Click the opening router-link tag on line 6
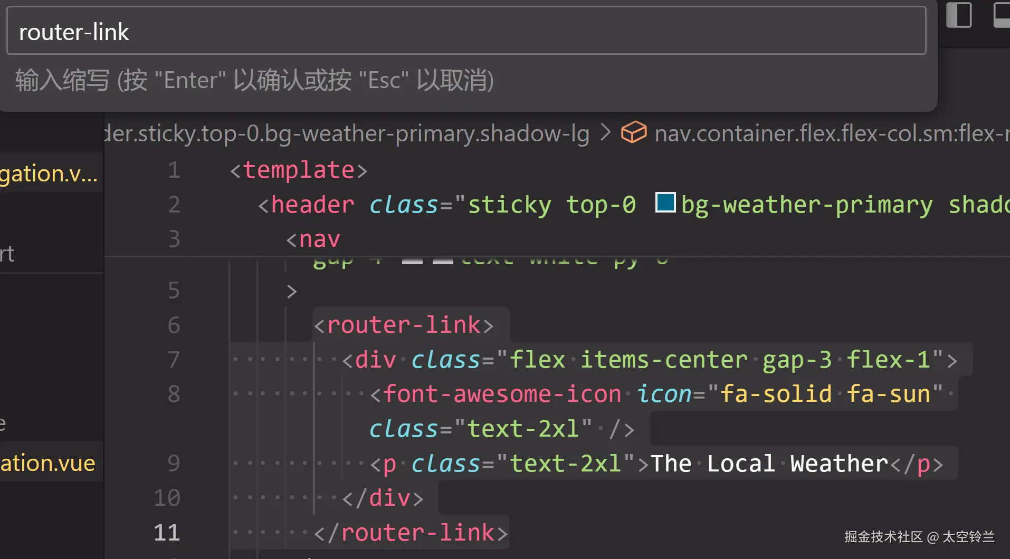1010x559 pixels. point(404,325)
